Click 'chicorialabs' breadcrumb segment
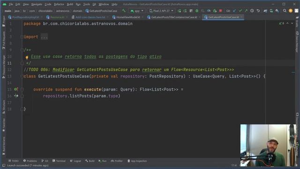The height and width of the screenshot is (169, 300). [x=45, y=11]
